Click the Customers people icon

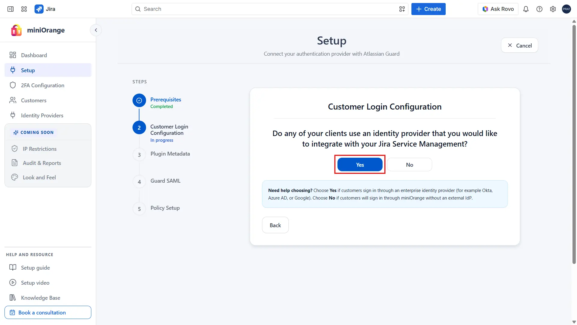(x=13, y=100)
